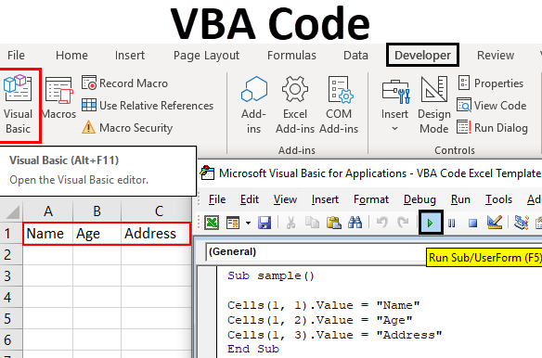Run Sub with green play button
The width and height of the screenshot is (542, 358).
[431, 223]
